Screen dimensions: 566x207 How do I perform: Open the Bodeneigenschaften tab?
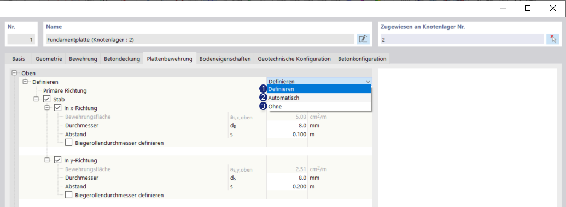pyautogui.click(x=225, y=59)
